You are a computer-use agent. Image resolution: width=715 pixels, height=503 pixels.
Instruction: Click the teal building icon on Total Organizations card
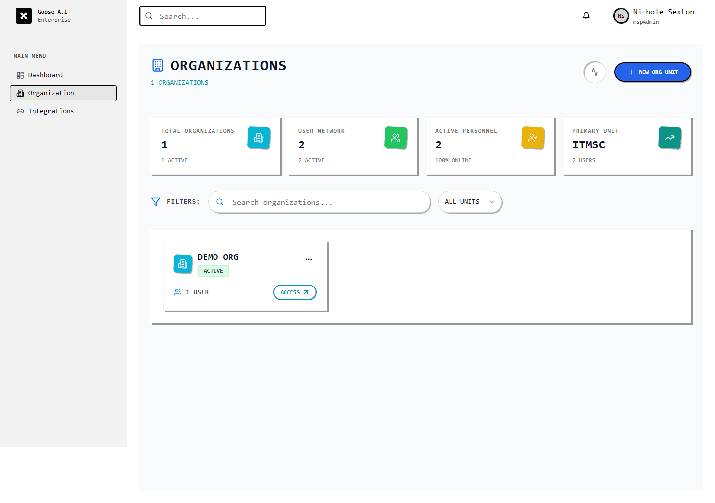(259, 138)
